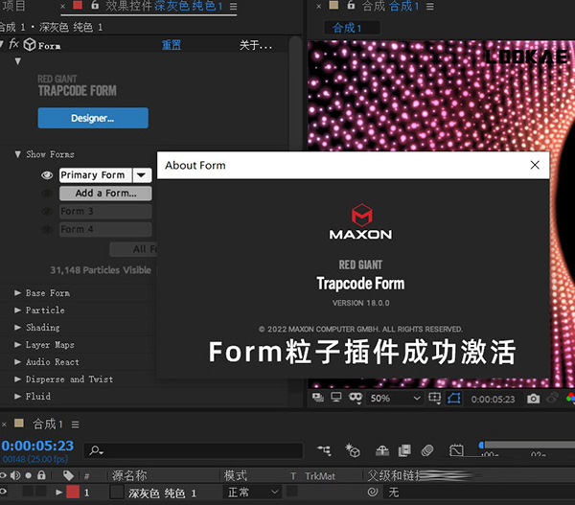Expand the Shading group
The image size is (575, 505).
coord(17,327)
